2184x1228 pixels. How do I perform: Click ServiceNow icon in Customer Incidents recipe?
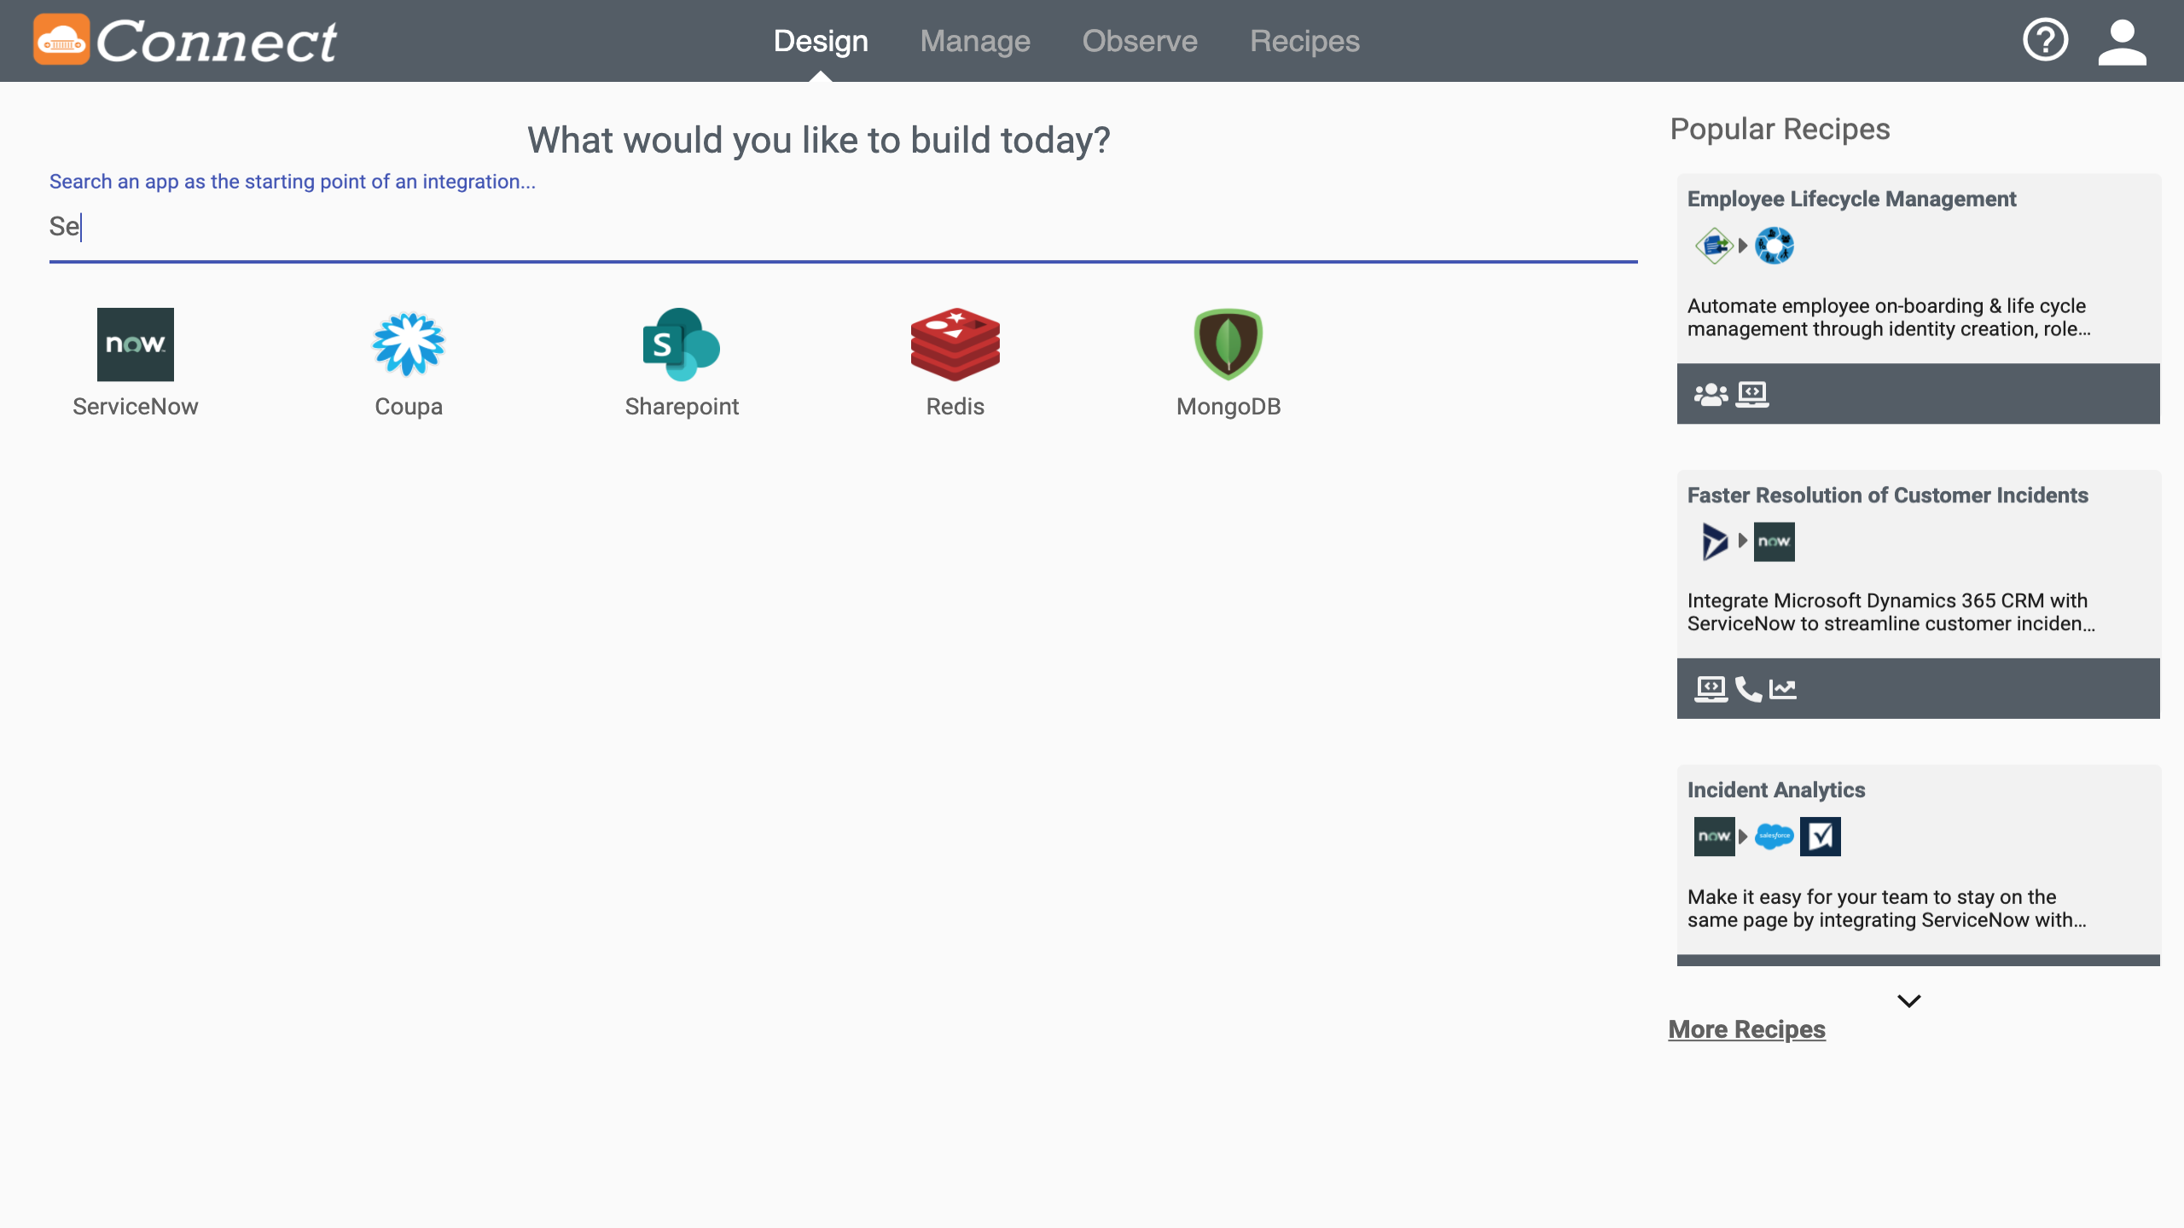(1774, 542)
